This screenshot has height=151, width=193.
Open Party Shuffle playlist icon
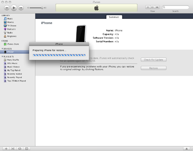point(5,60)
